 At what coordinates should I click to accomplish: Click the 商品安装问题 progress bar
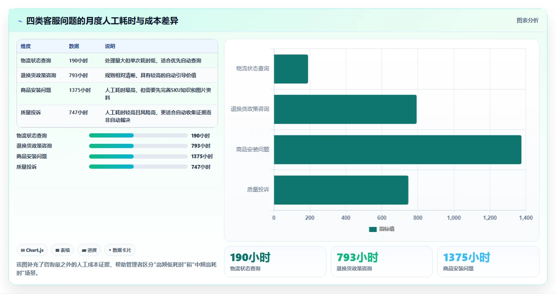(x=138, y=156)
